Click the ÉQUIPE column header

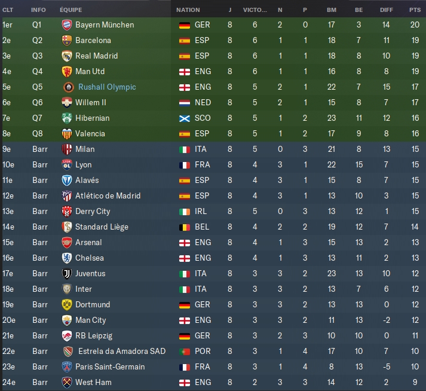71,10
